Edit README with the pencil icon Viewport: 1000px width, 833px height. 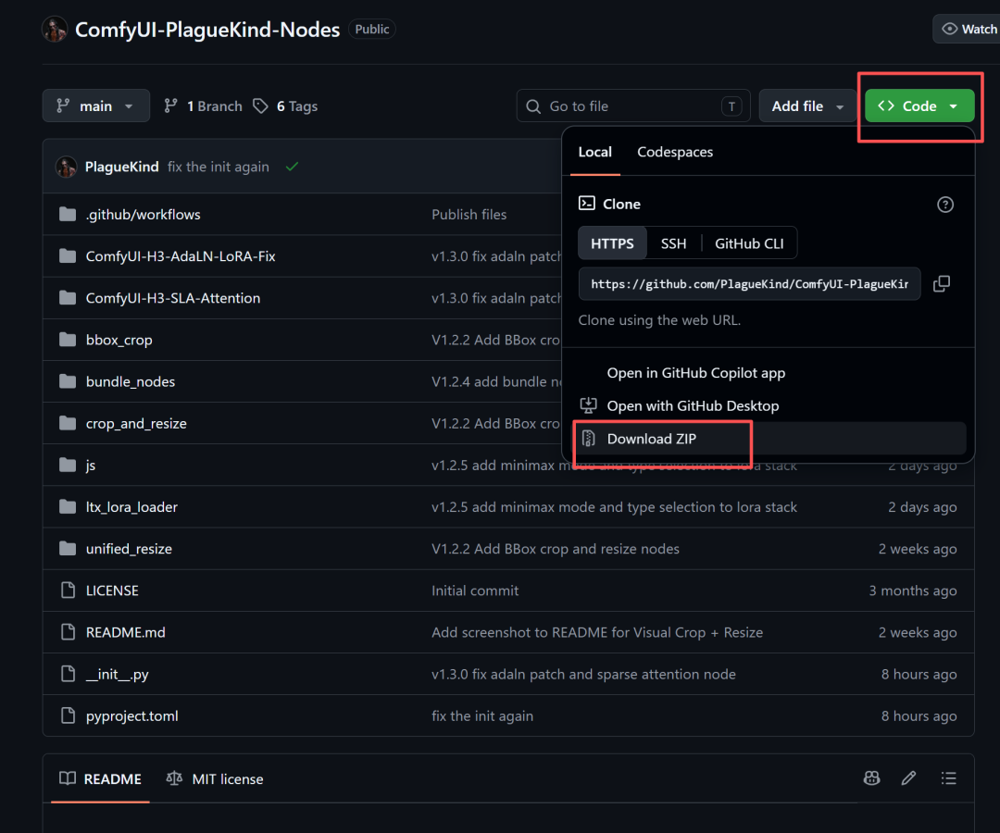(x=909, y=778)
